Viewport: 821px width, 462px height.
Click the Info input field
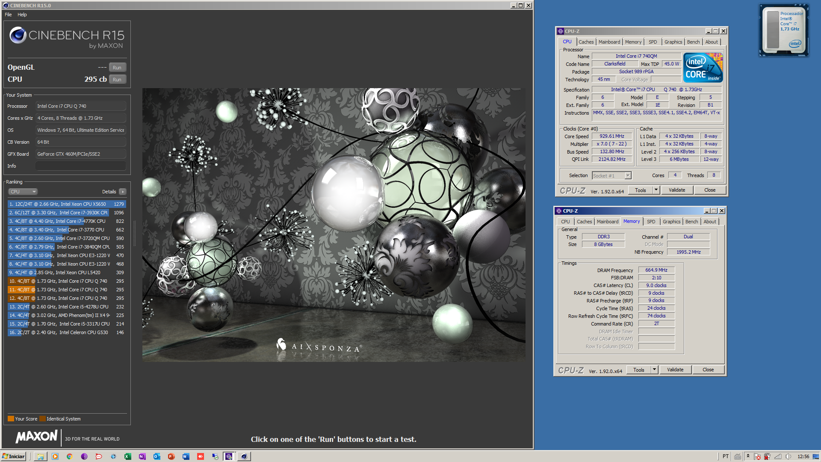[x=81, y=166]
